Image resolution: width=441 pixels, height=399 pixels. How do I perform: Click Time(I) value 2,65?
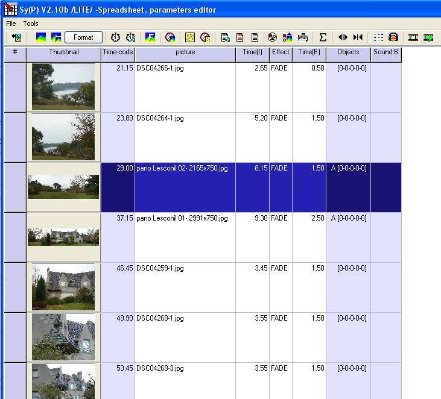(261, 68)
